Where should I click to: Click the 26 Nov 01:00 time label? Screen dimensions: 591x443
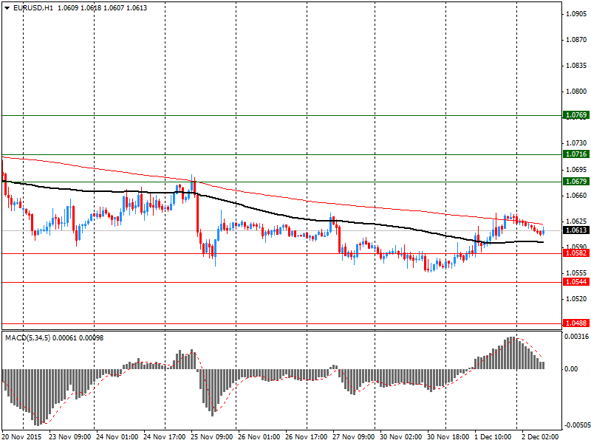coord(259,437)
